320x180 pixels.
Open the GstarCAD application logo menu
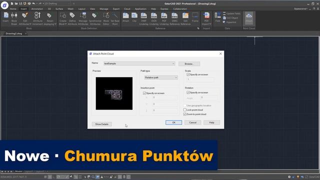(x=4, y=5)
